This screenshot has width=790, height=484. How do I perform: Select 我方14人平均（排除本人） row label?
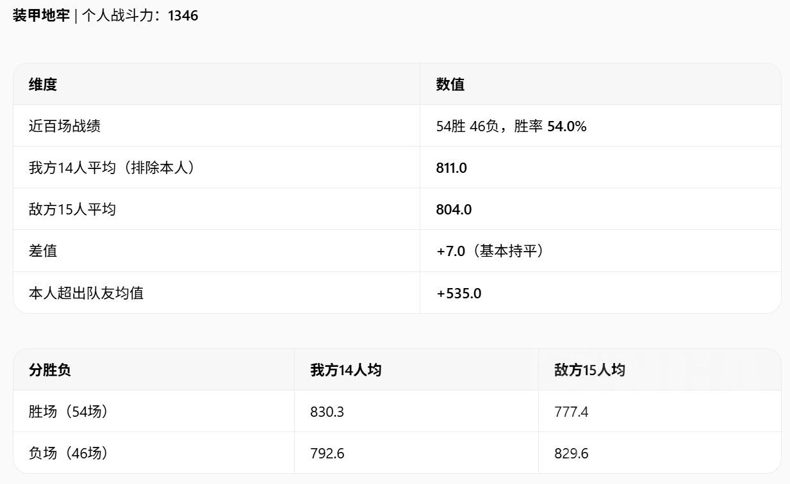click(112, 168)
